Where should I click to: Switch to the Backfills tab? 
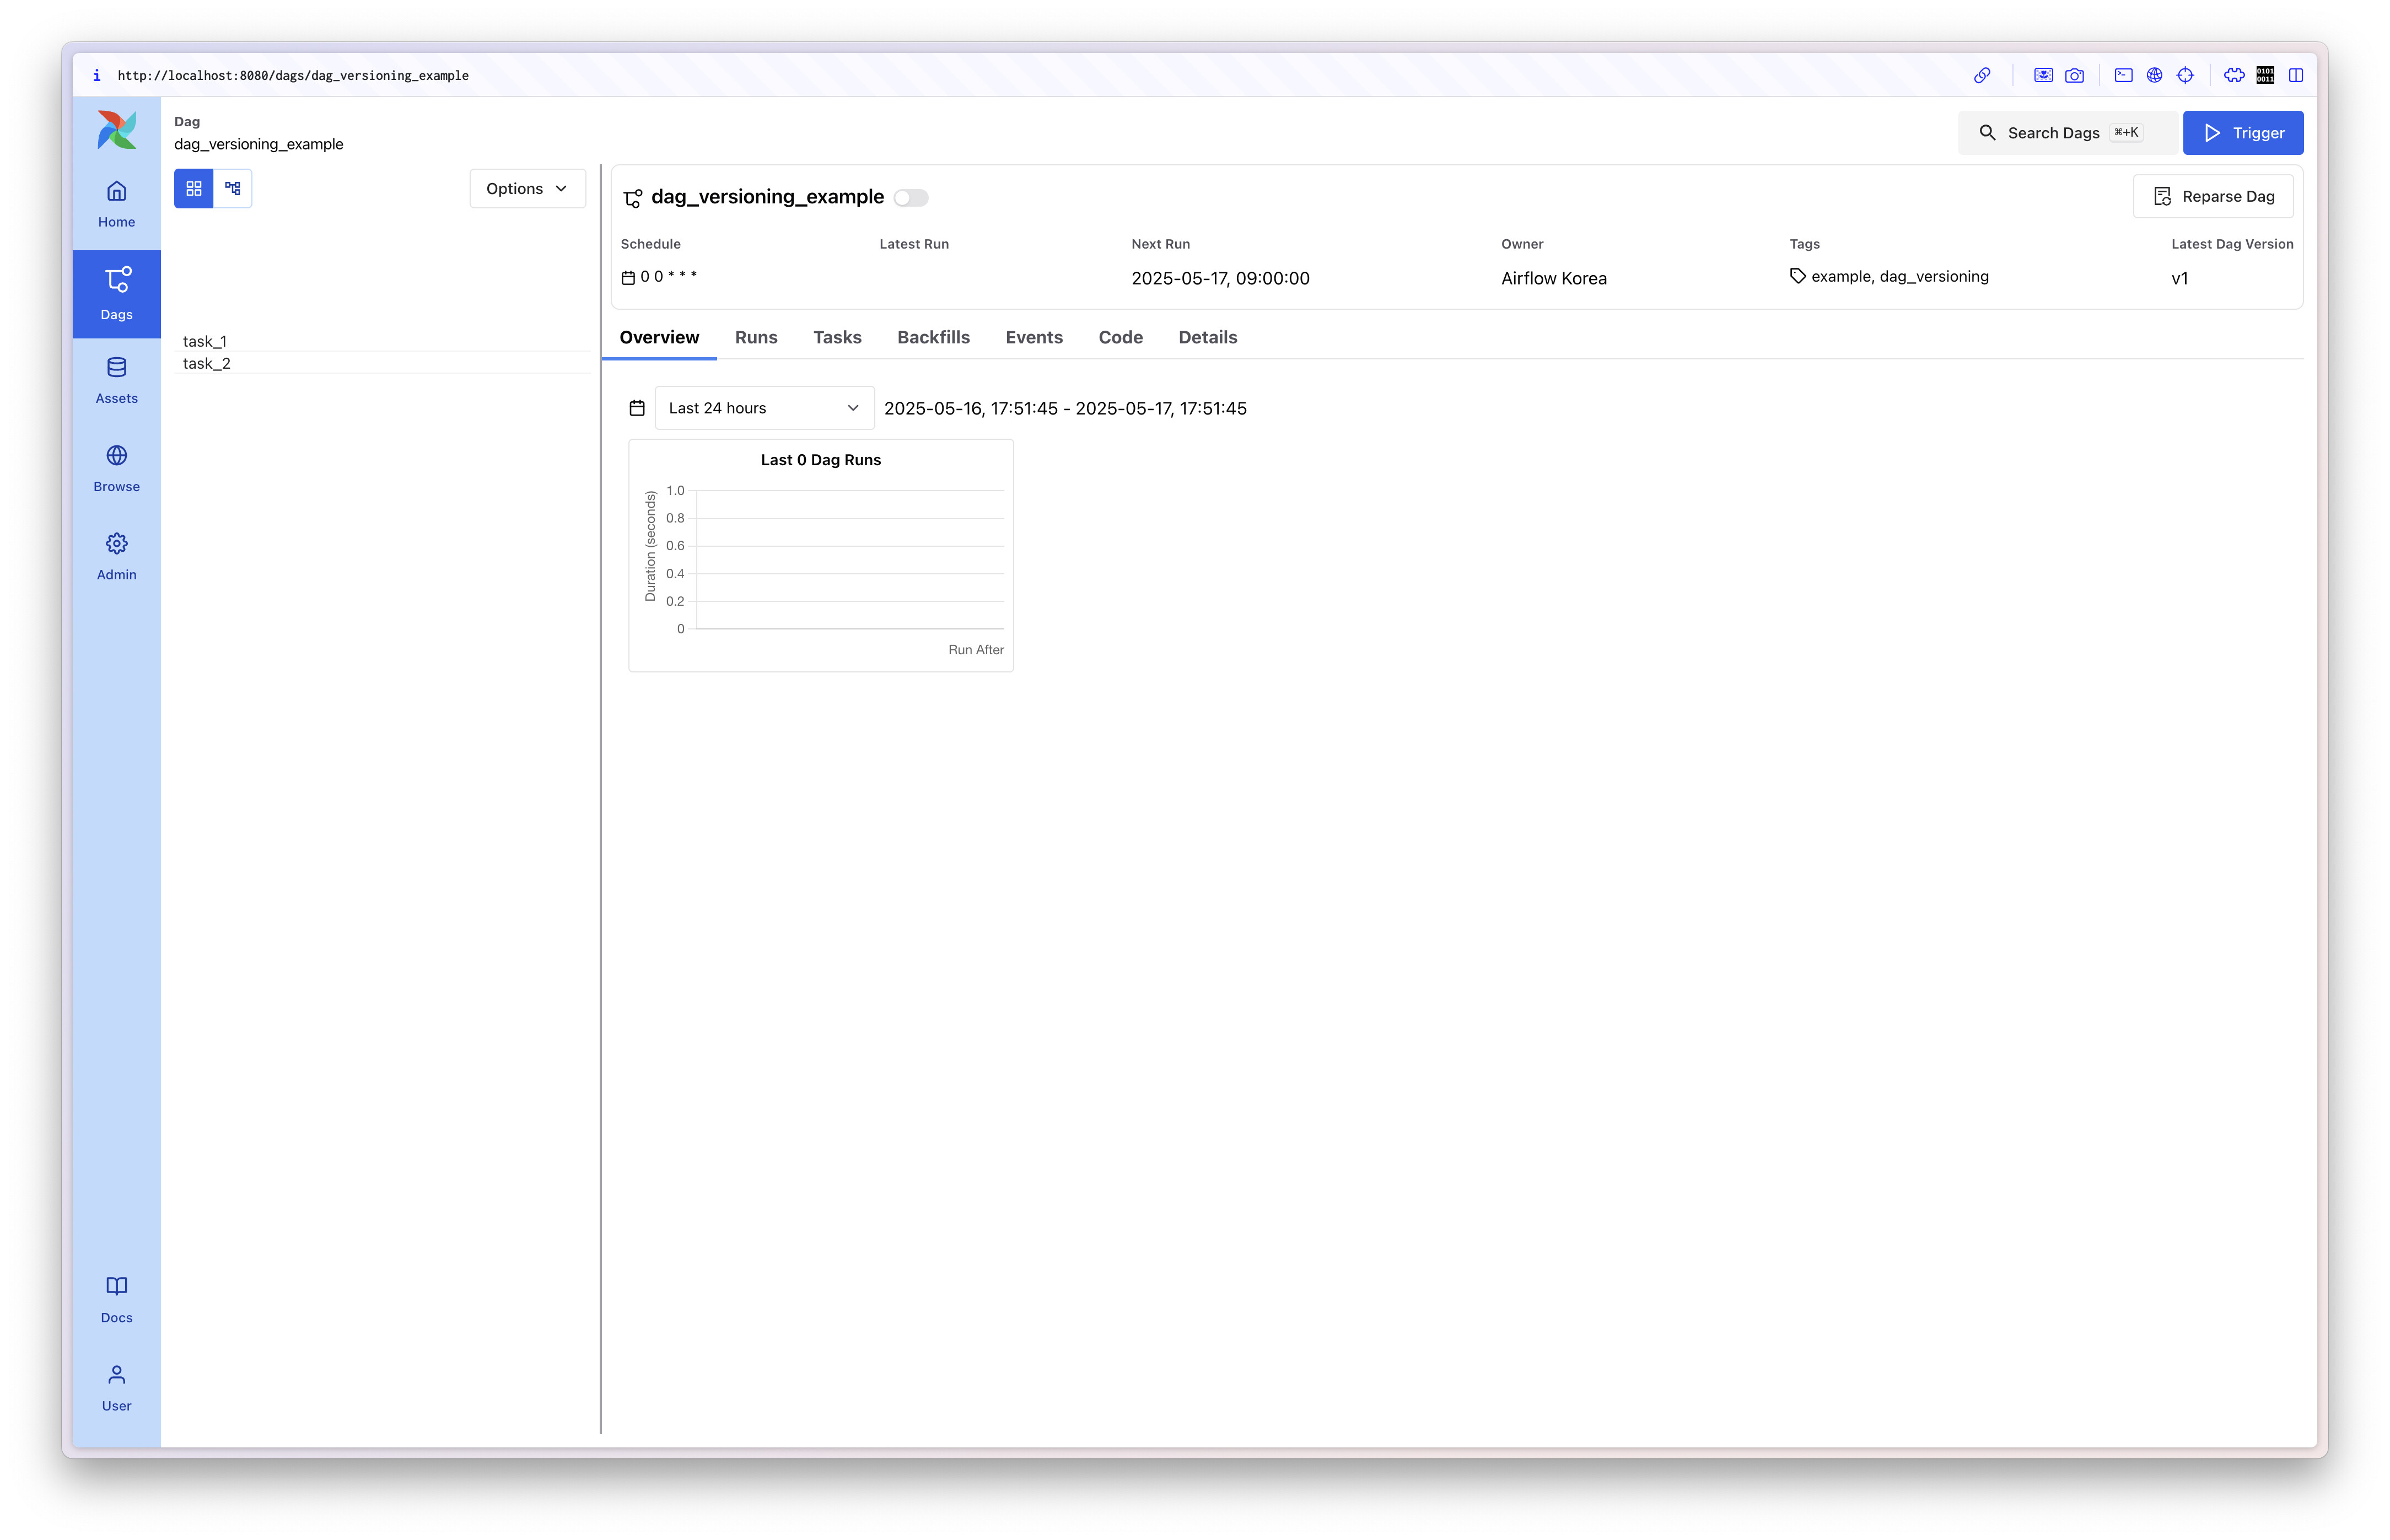click(x=933, y=338)
